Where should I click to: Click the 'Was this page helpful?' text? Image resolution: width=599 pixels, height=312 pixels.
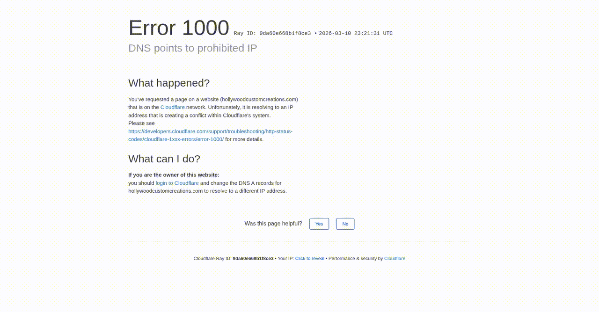pos(273,224)
